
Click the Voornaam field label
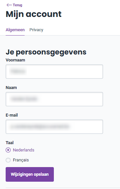pyautogui.click(x=15, y=60)
